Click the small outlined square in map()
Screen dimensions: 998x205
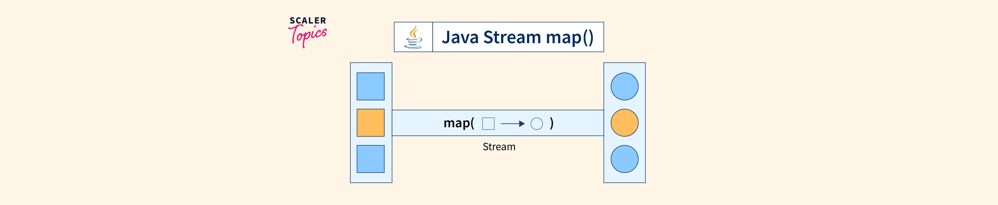click(488, 124)
